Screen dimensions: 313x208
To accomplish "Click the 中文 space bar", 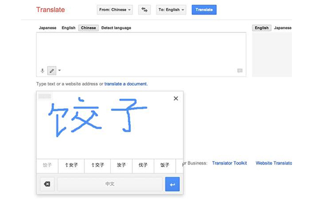I will [110, 184].
